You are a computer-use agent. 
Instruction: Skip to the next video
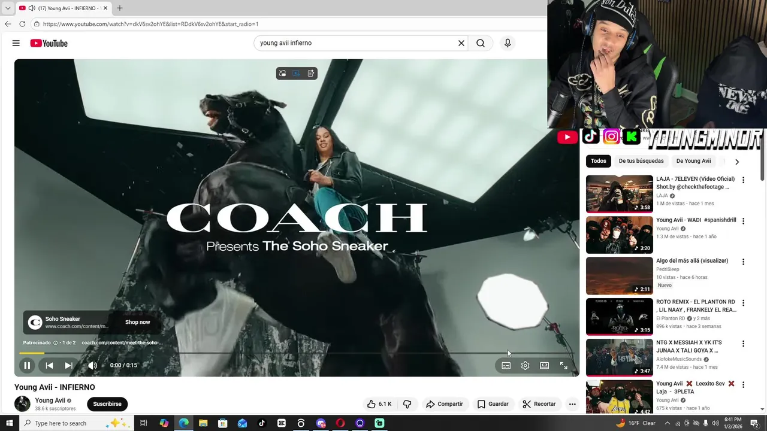click(68, 365)
